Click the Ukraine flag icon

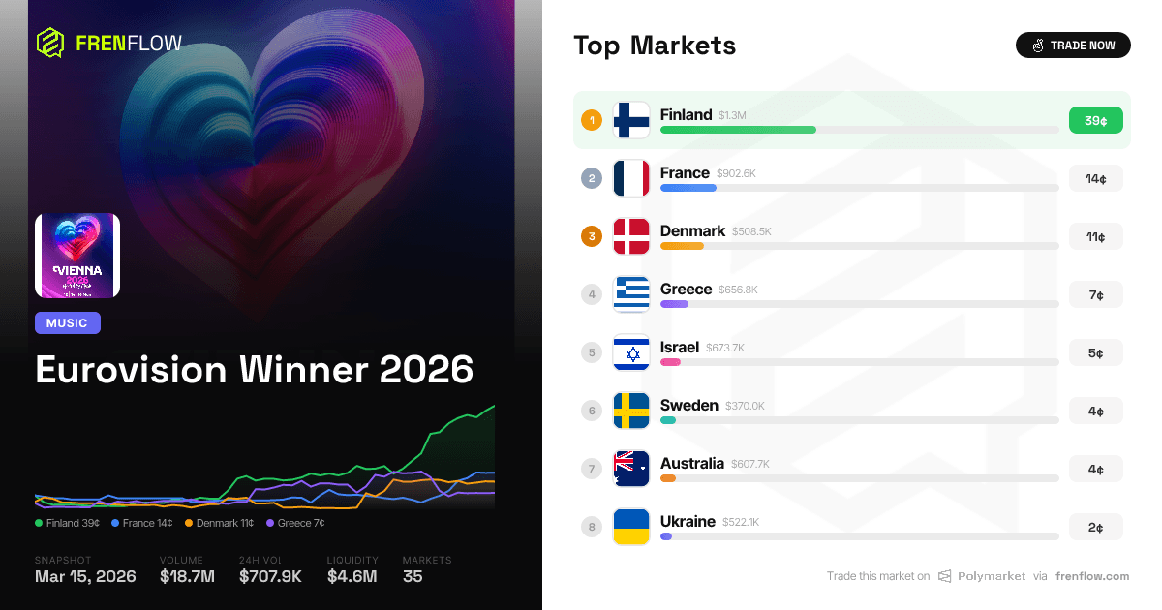tap(631, 527)
